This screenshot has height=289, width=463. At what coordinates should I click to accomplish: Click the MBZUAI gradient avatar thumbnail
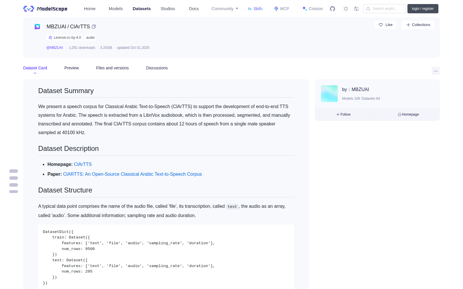pos(329,94)
